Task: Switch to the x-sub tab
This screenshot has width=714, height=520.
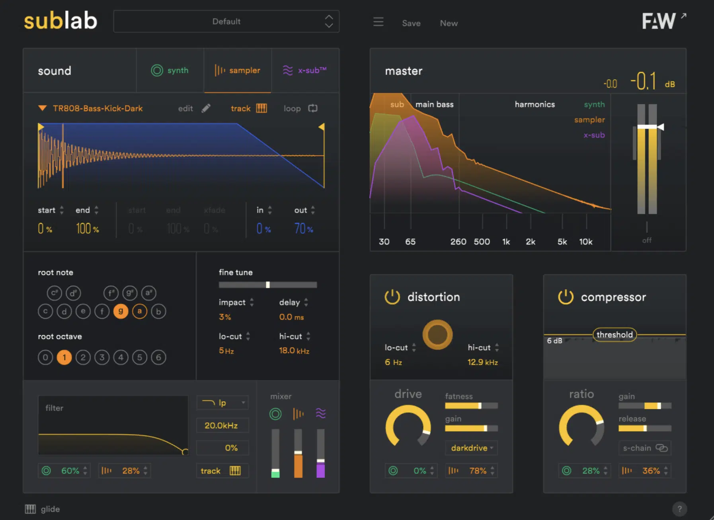Action: click(305, 70)
